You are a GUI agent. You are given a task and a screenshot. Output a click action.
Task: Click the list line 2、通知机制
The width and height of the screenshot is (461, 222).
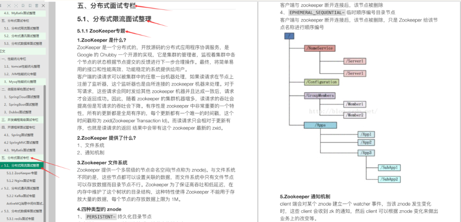pos(90,153)
